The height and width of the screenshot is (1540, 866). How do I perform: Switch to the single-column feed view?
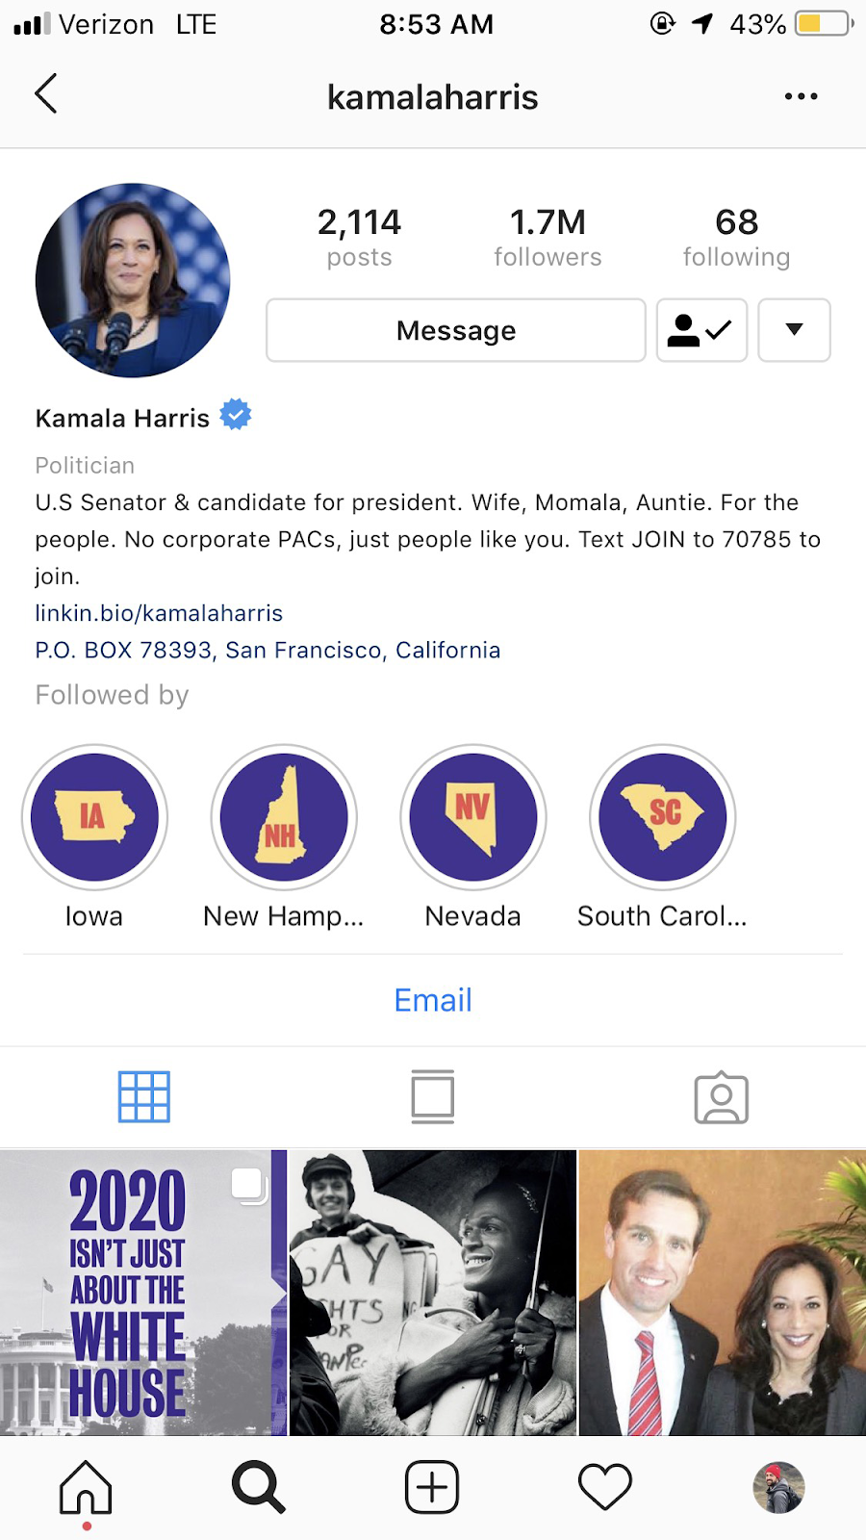[433, 1097]
